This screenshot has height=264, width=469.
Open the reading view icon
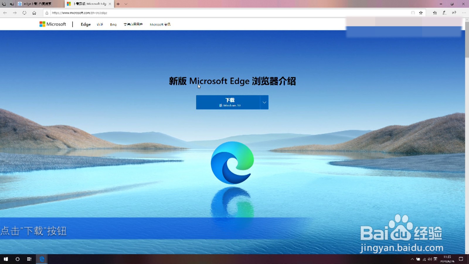tap(413, 13)
